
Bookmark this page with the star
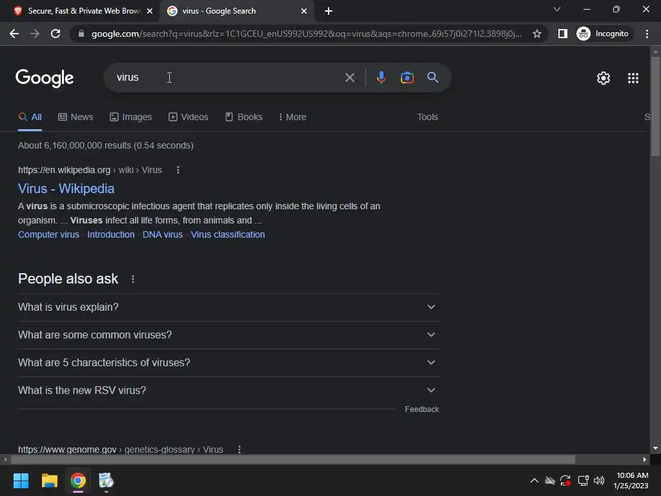point(536,34)
